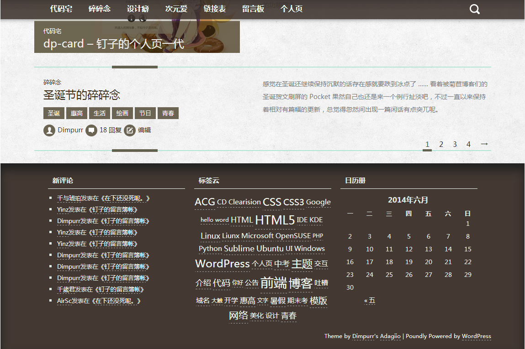Click the edit pencil icon
This screenshot has height=349, width=525.
[130, 130]
